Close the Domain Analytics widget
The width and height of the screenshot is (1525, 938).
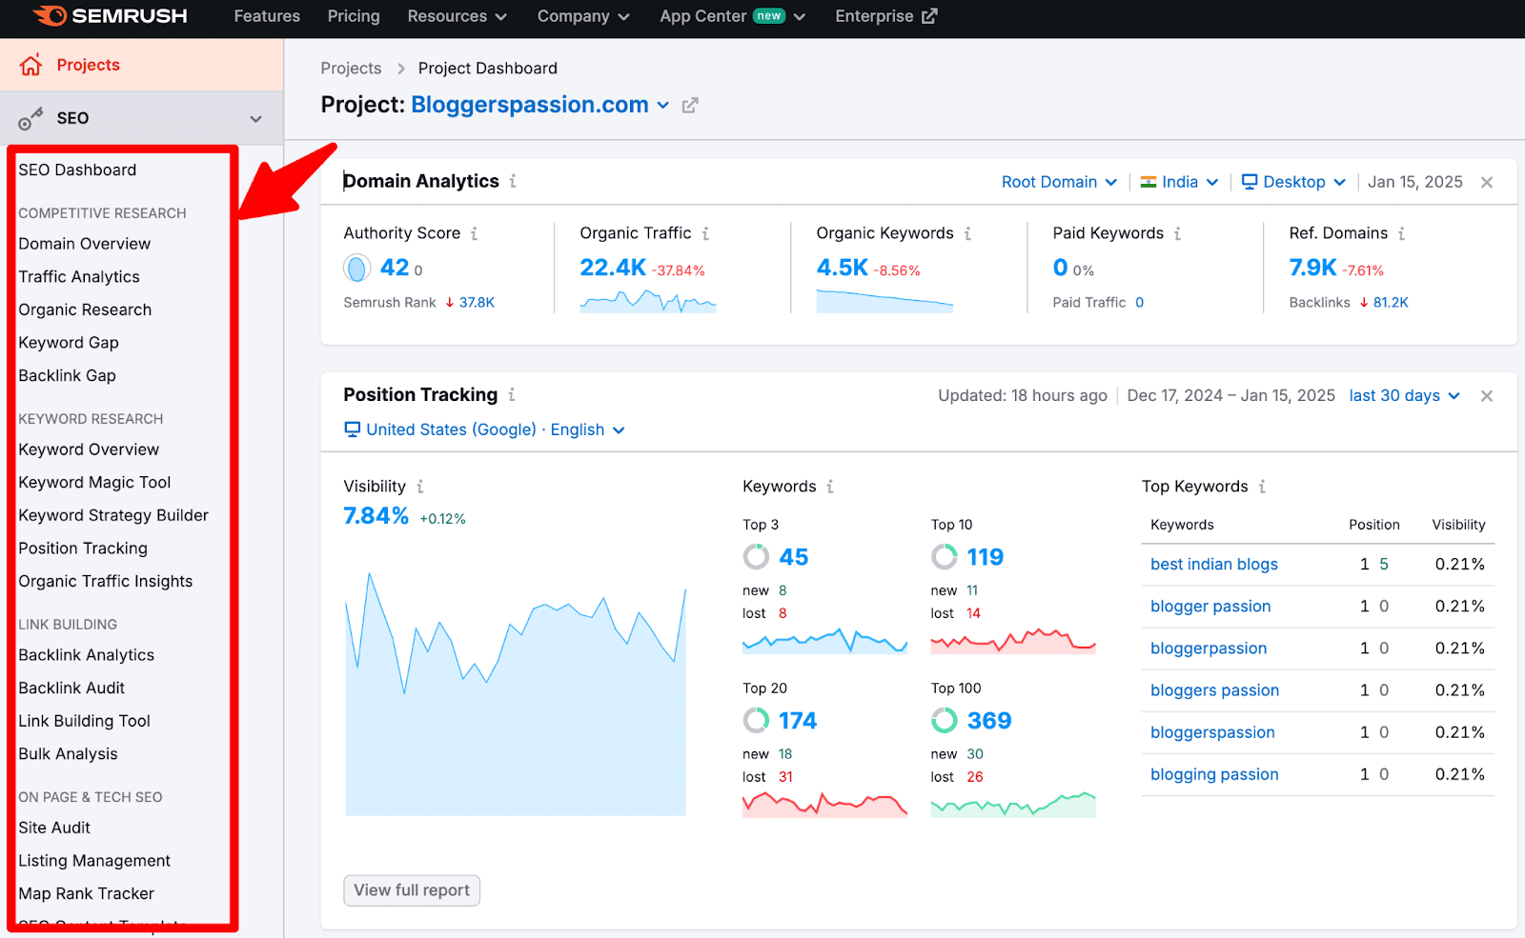(1487, 182)
